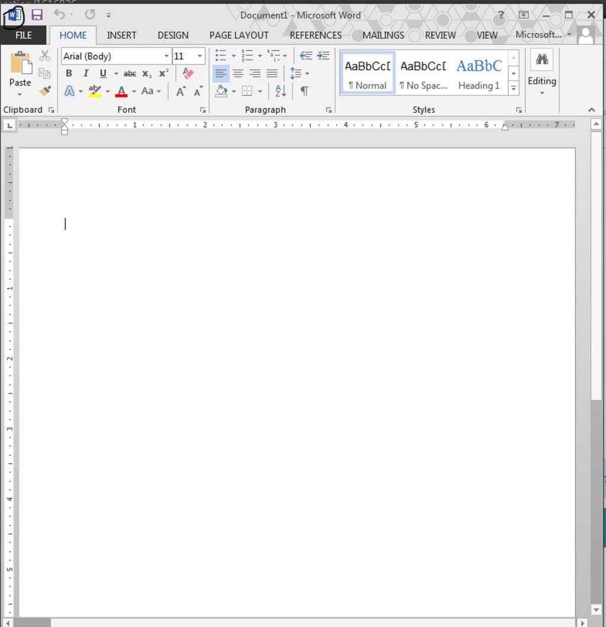
Task: Expand the Paste options arrow
Action: click(x=20, y=95)
